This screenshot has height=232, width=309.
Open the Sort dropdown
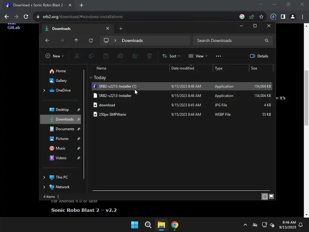coord(171,56)
